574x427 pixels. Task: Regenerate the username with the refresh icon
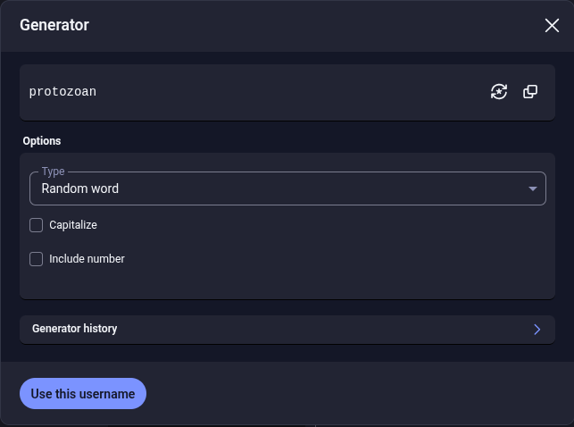(499, 91)
